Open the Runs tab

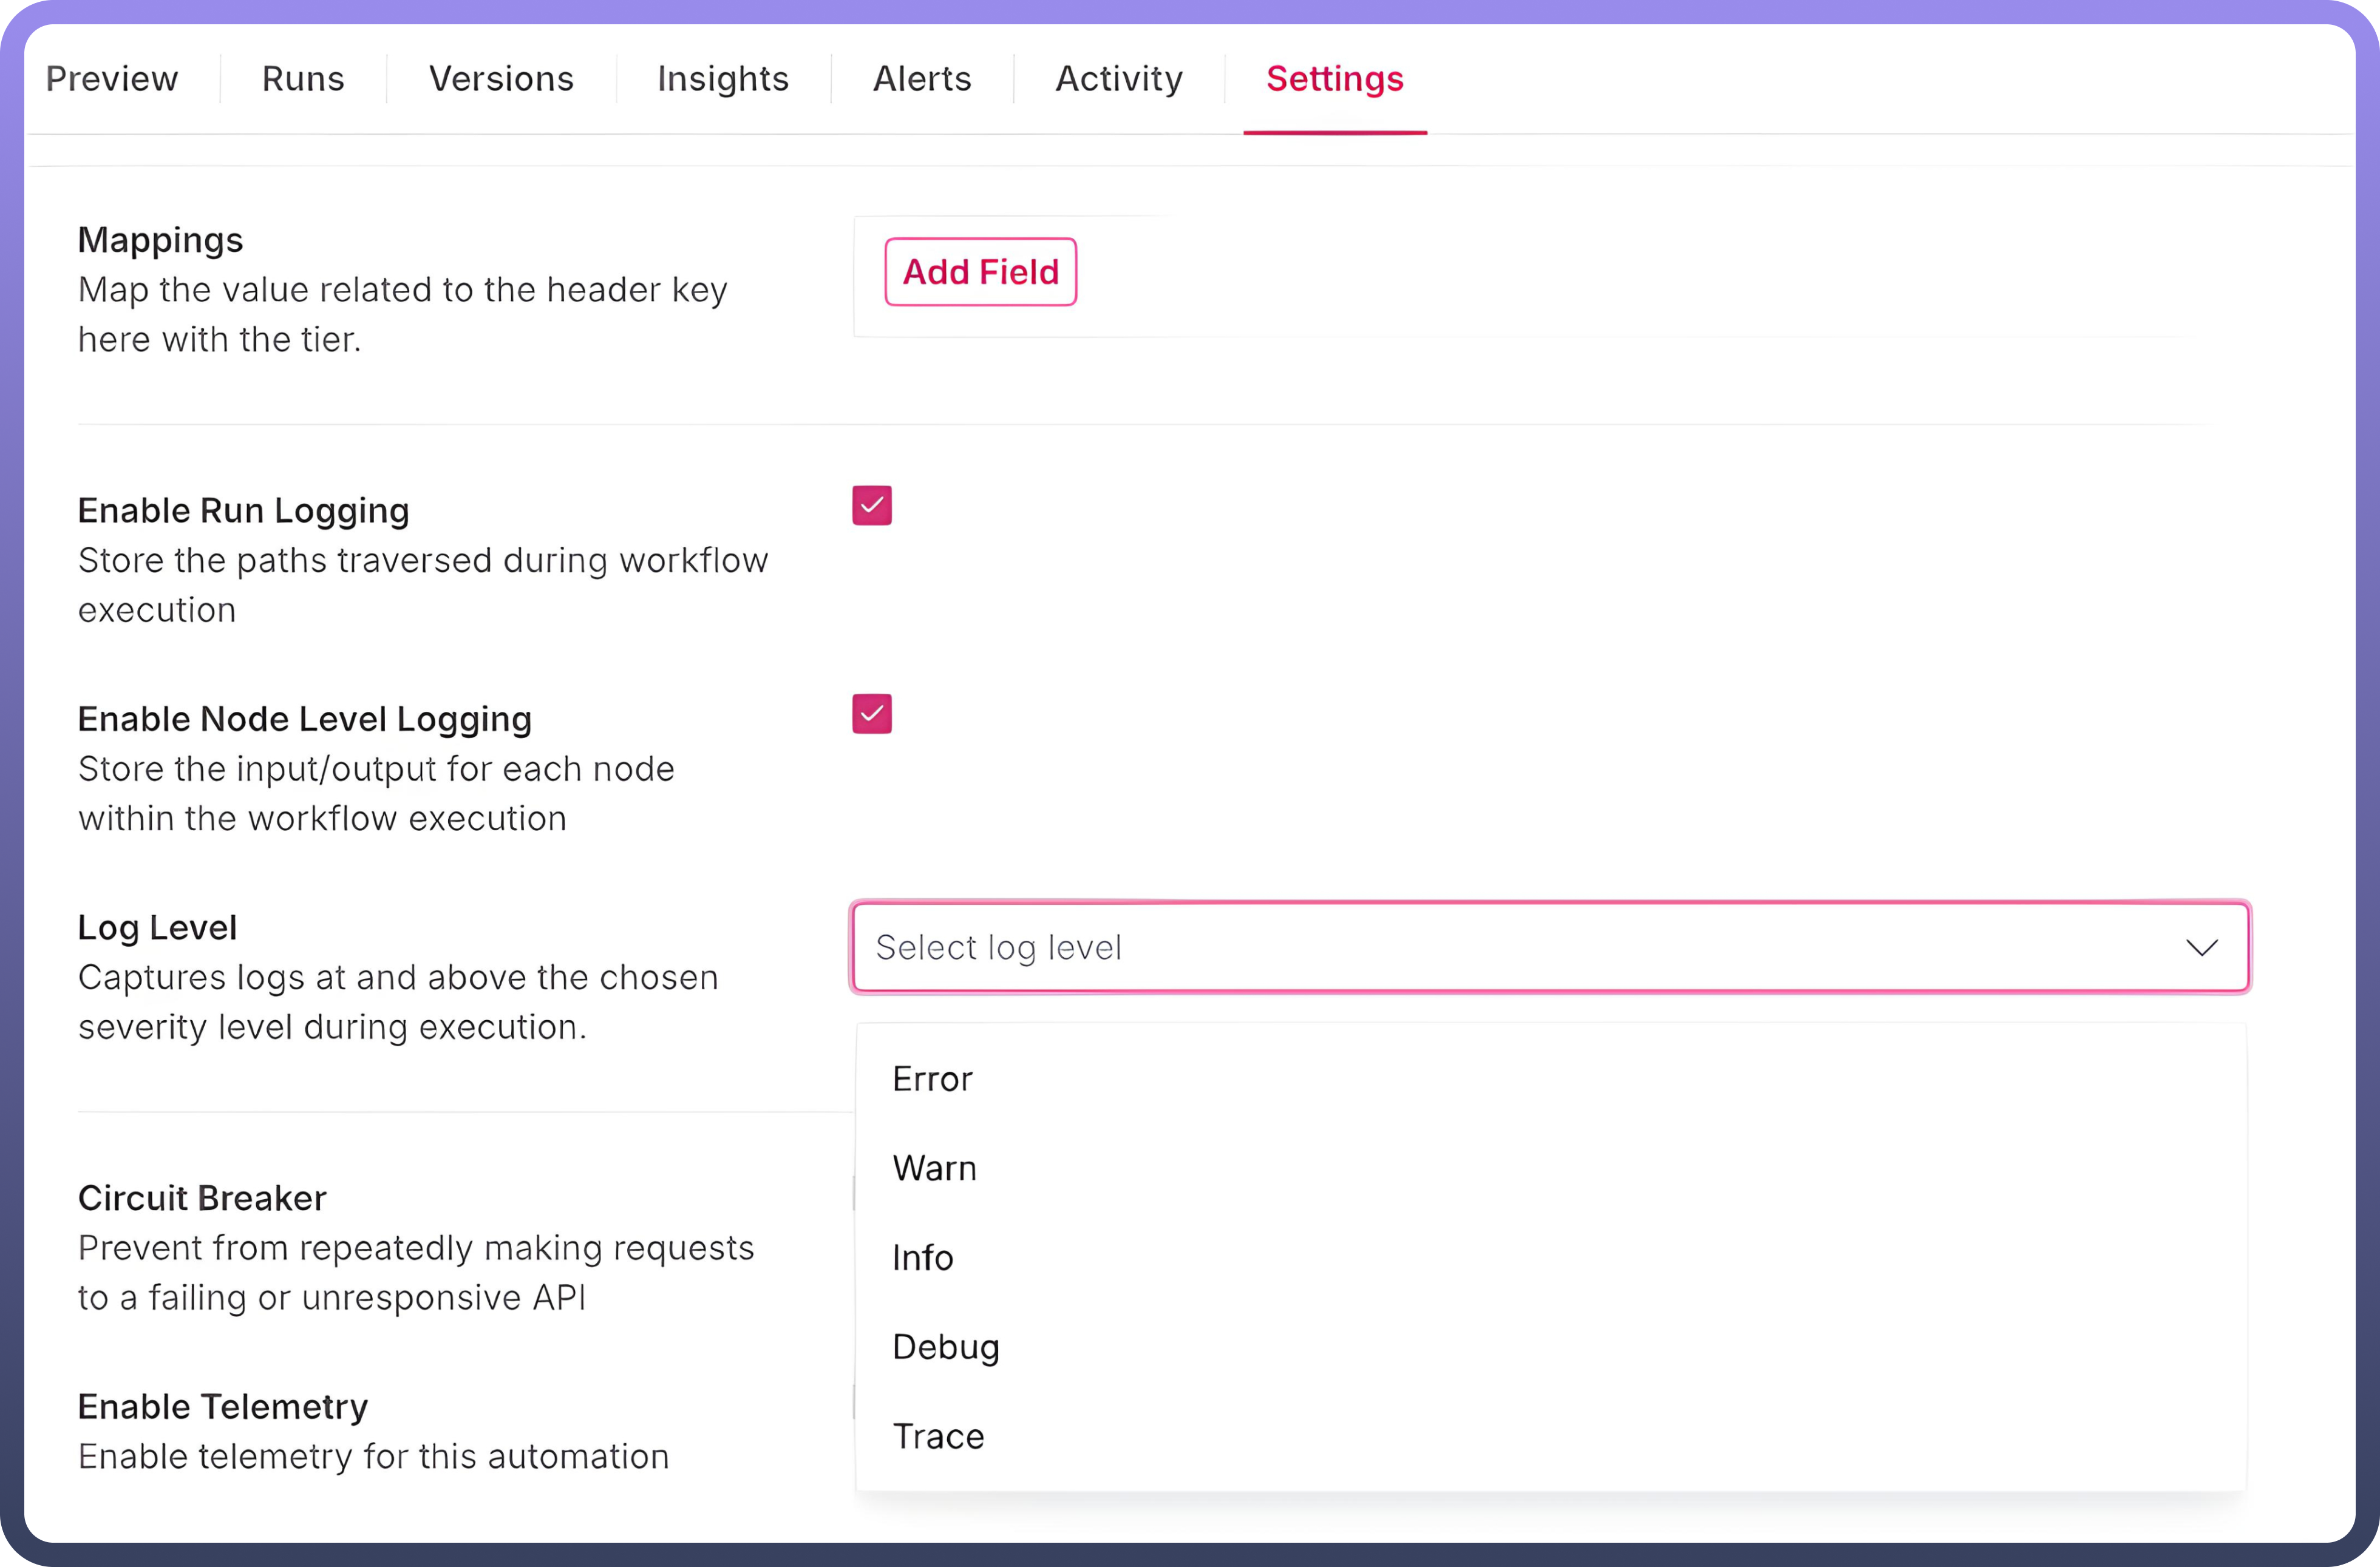303,79
